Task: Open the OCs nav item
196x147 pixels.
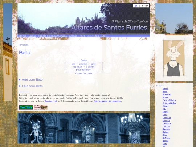Action: [89, 36]
